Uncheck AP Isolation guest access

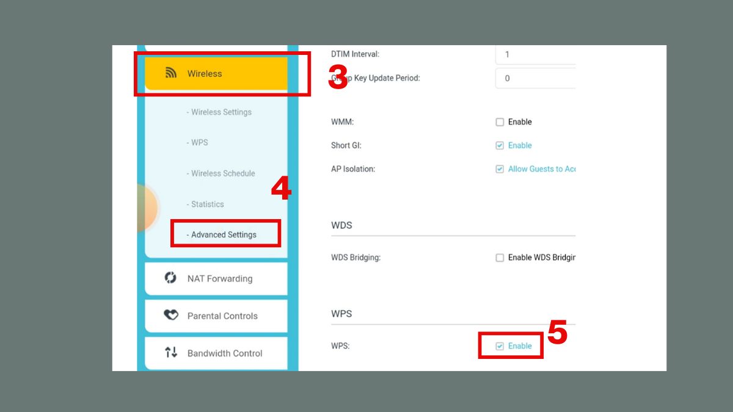(x=500, y=168)
